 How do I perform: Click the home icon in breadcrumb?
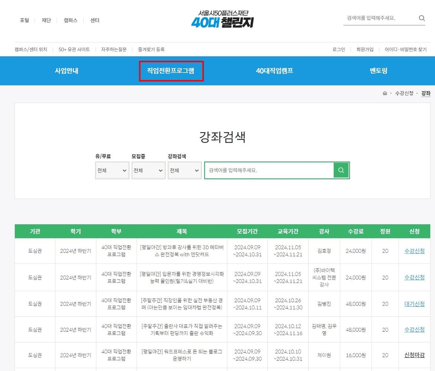click(385, 93)
